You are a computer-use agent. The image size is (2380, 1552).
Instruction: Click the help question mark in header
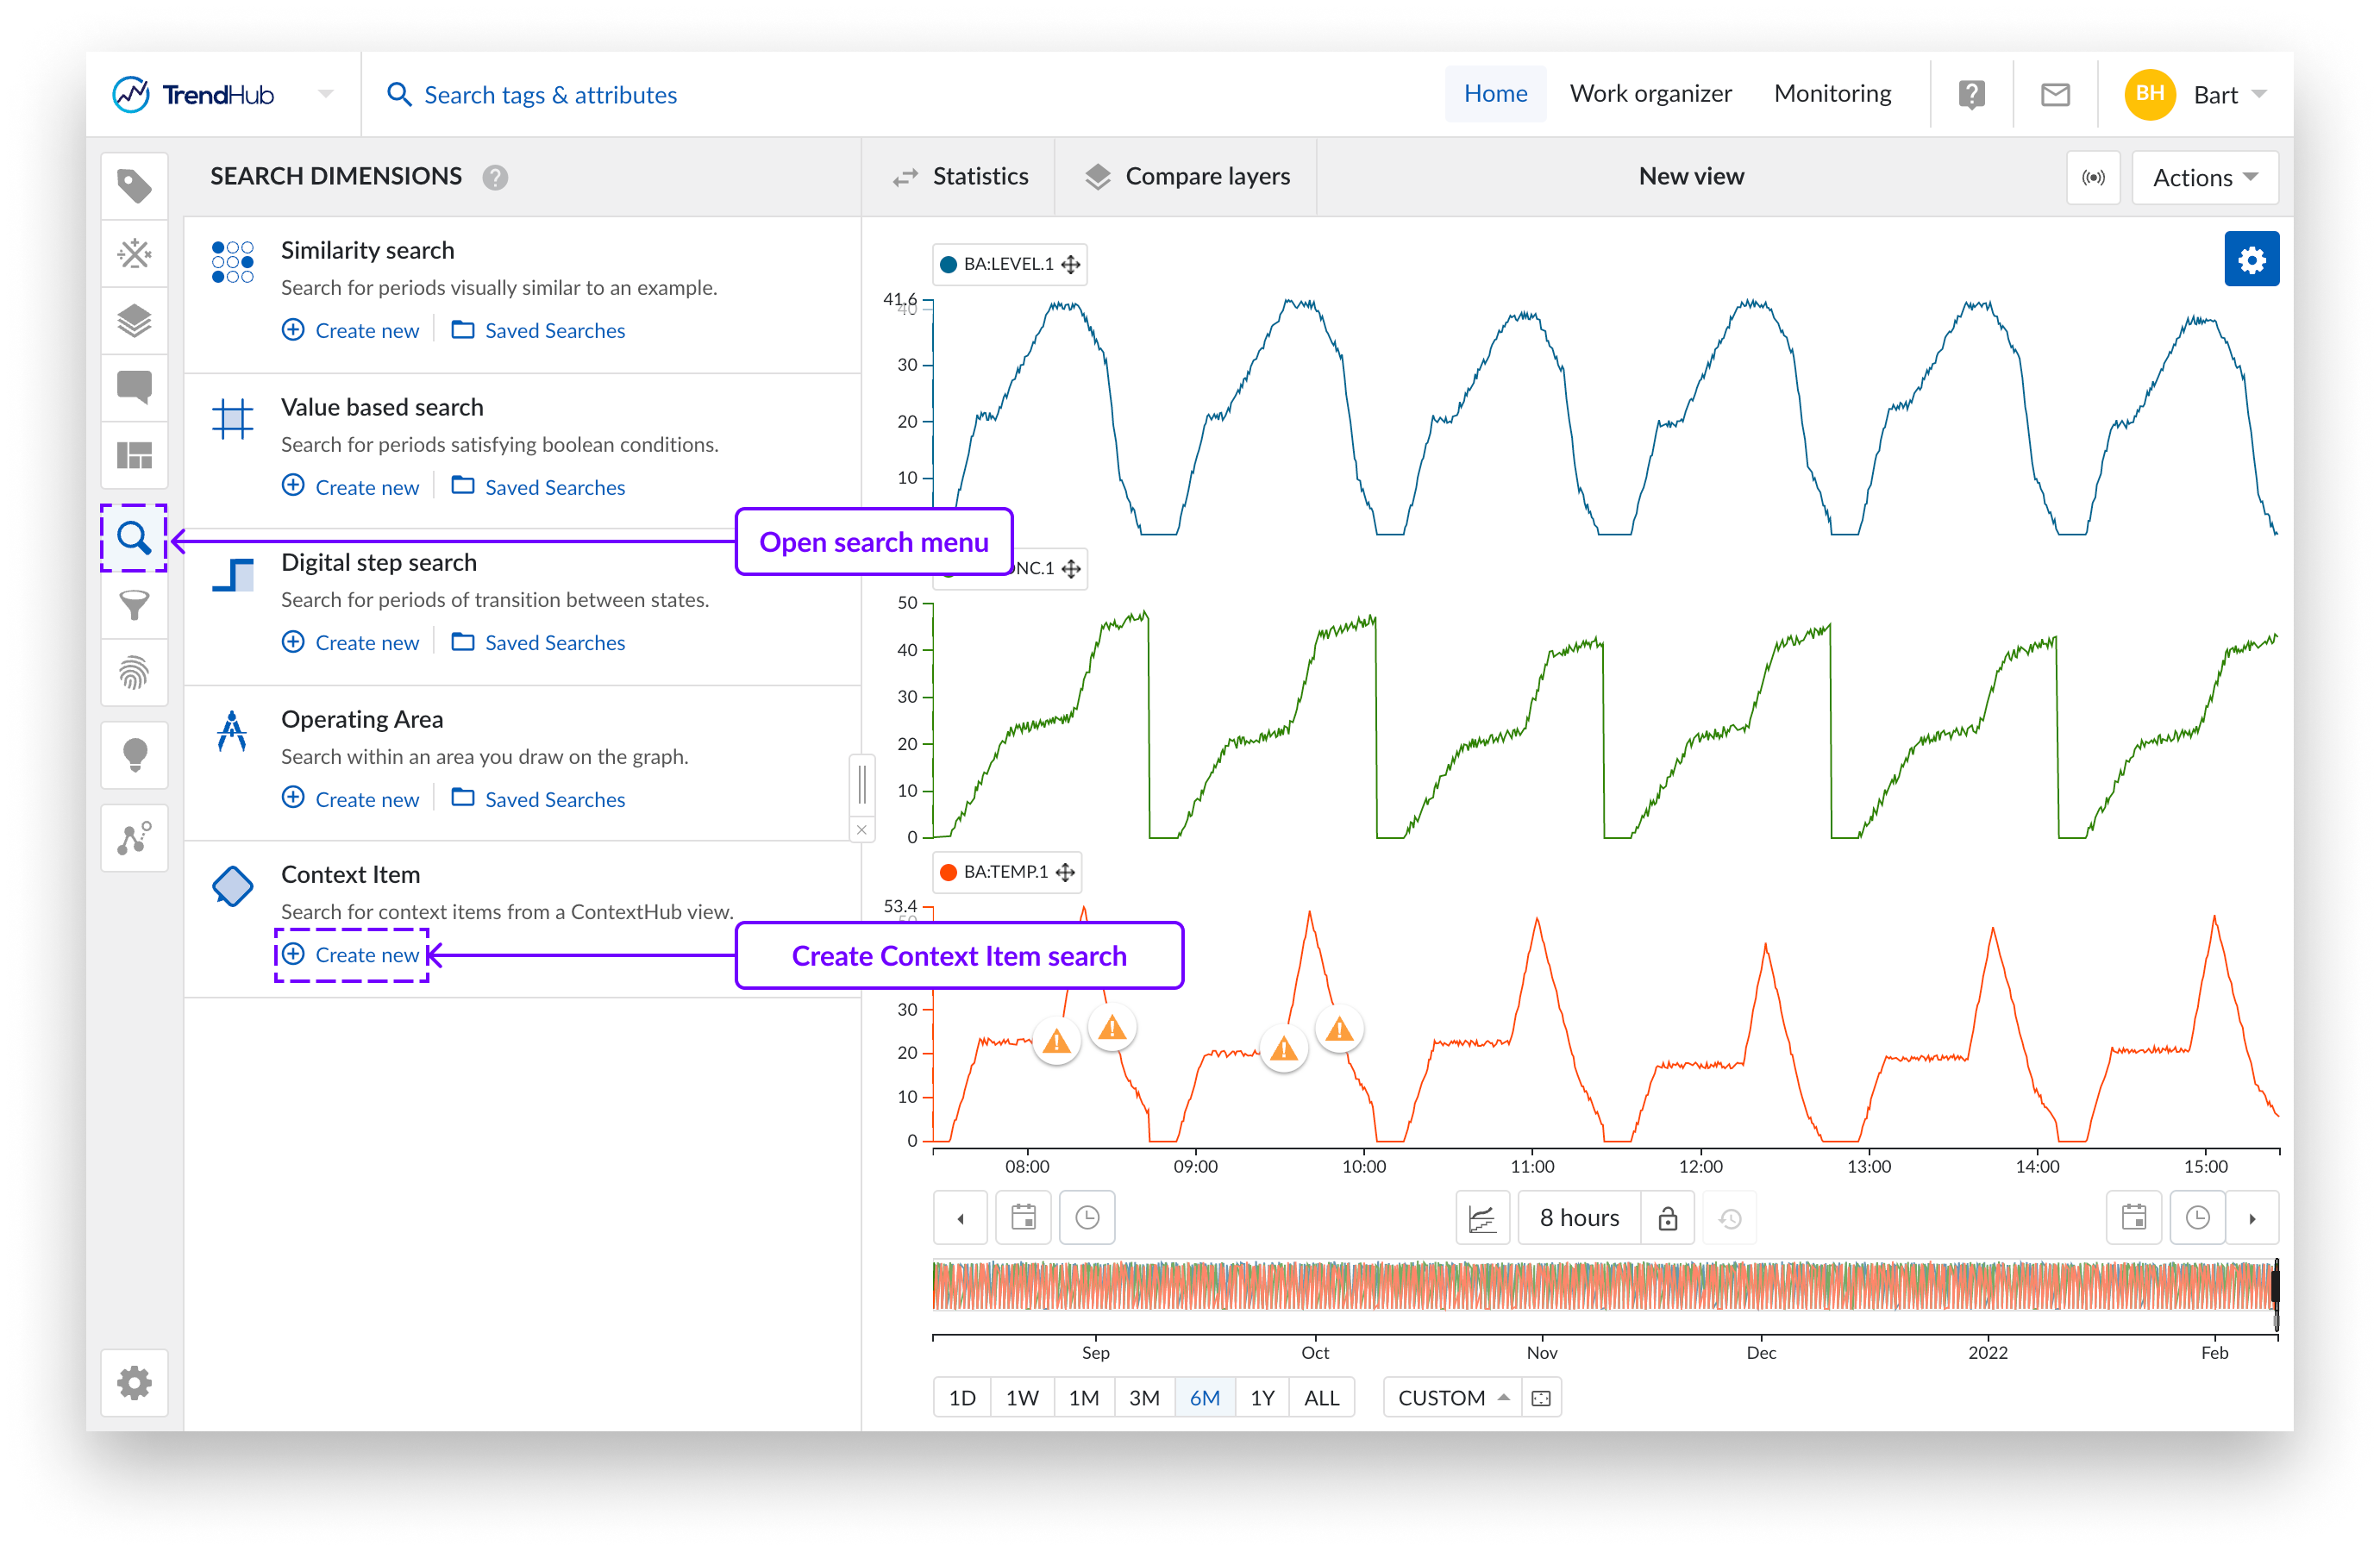[x=1971, y=95]
